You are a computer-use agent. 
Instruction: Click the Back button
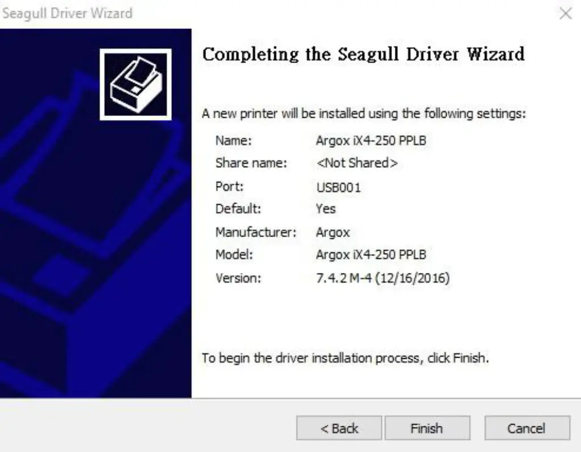[x=339, y=428]
